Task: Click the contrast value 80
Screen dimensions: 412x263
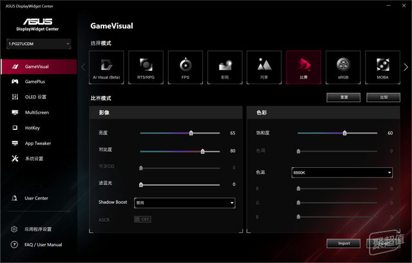Action: point(232,151)
